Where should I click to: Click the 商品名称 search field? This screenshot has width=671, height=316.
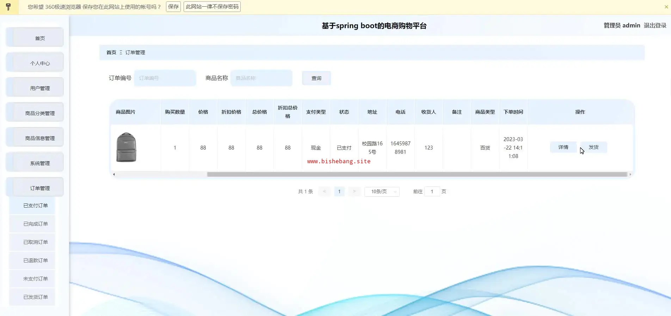[x=261, y=78]
